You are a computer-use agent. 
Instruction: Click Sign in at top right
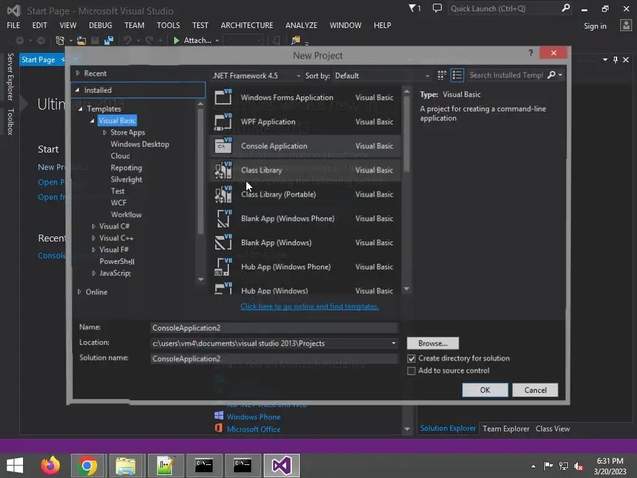pyautogui.click(x=595, y=26)
